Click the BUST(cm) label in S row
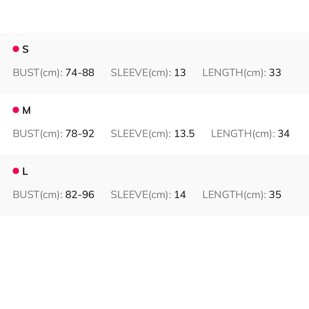 click(x=38, y=73)
